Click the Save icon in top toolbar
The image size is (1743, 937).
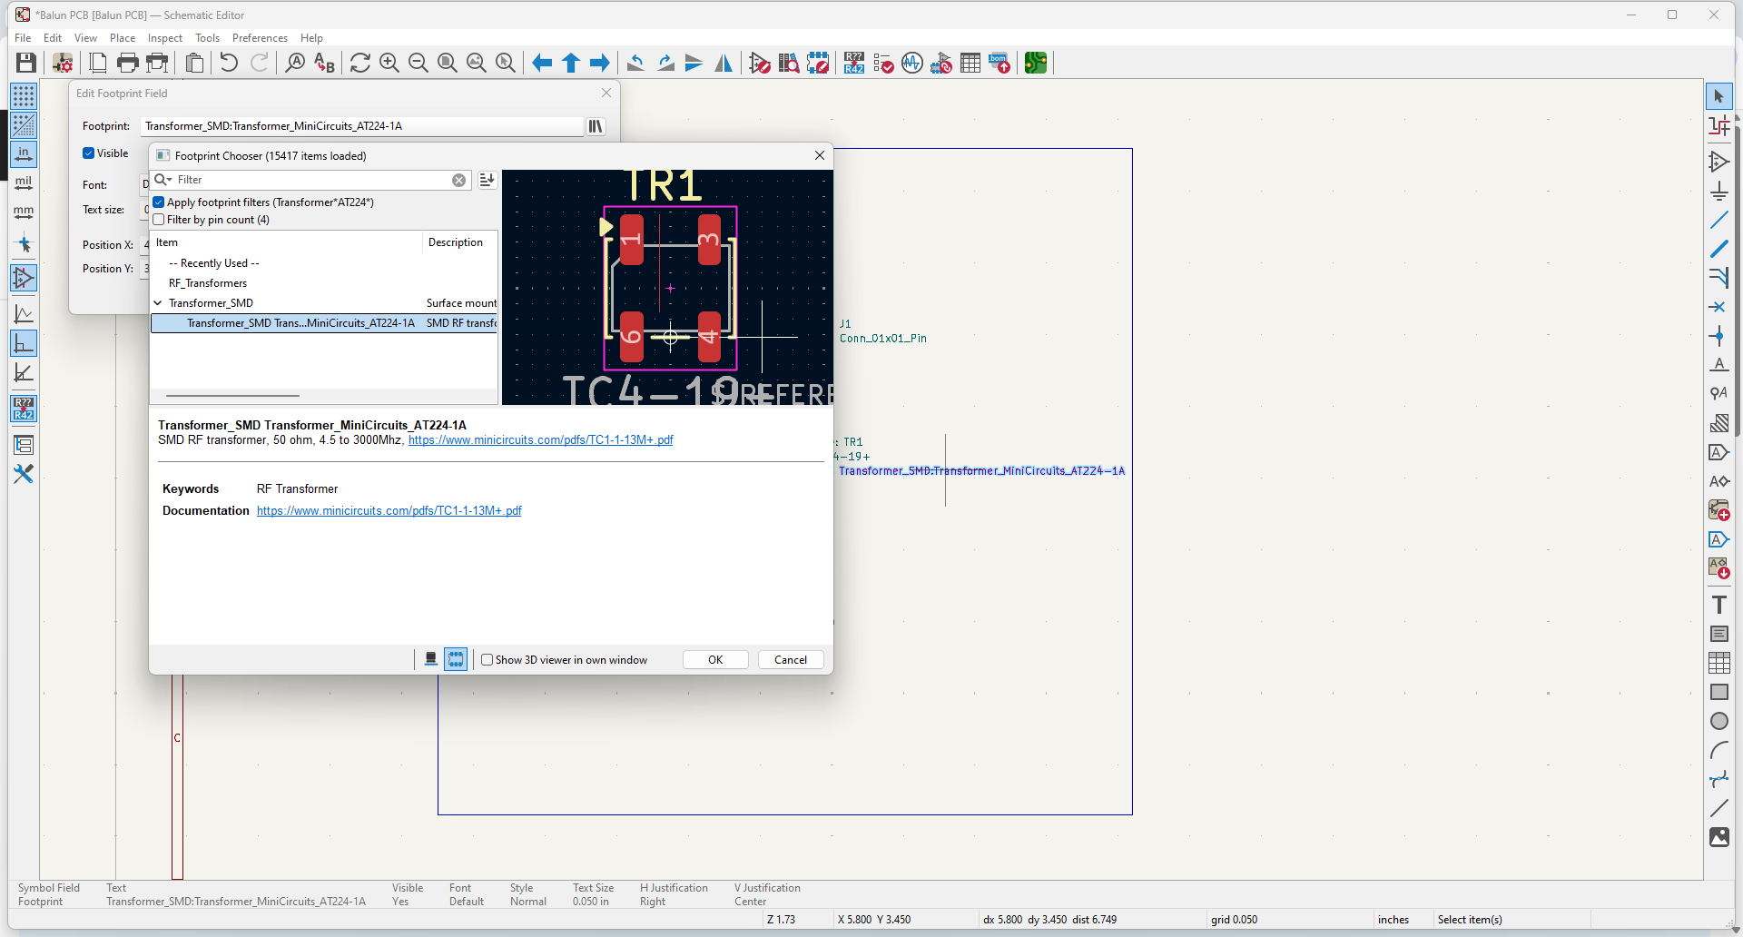[x=26, y=63]
